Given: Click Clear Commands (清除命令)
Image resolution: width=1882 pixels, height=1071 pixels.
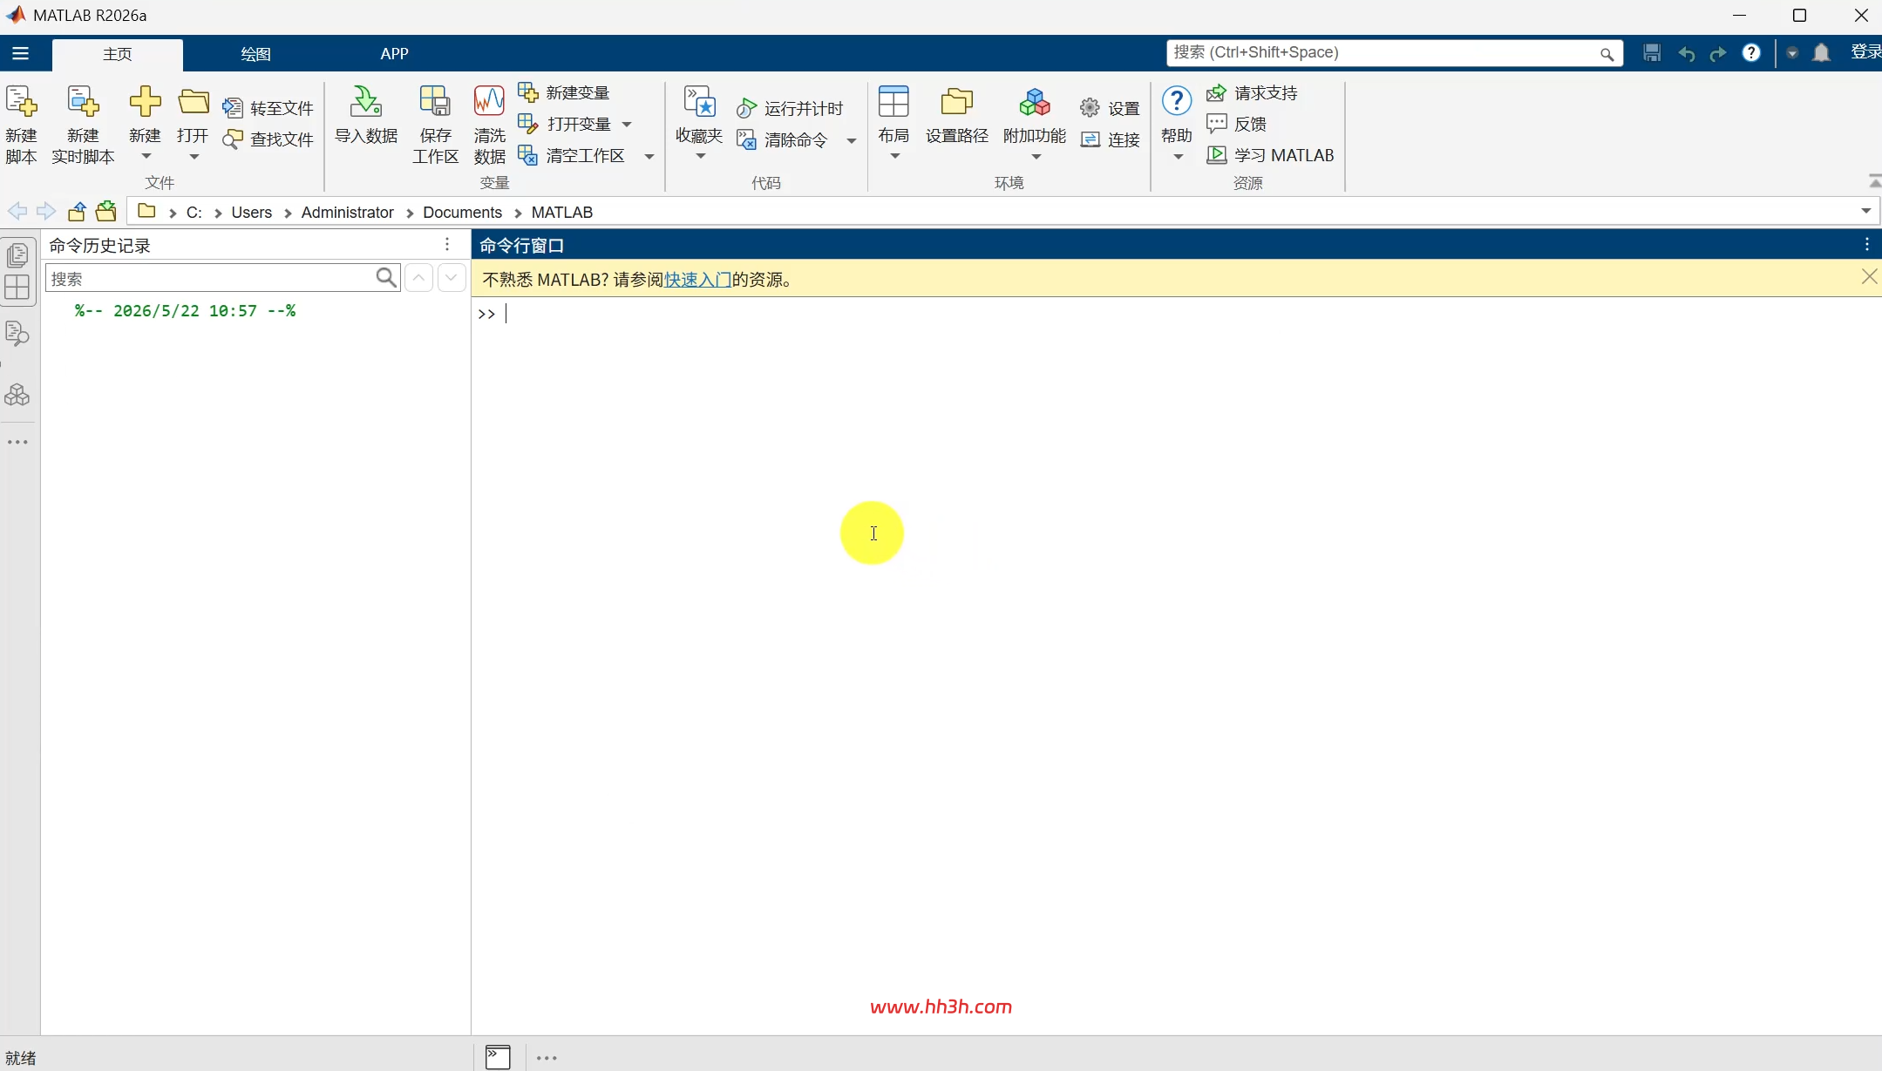Looking at the screenshot, I should tap(782, 139).
